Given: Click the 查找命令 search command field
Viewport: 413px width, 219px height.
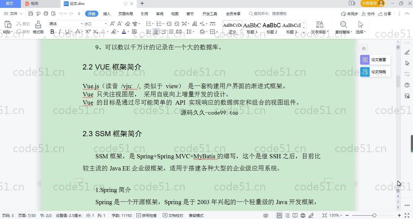Looking at the screenshot, I should pyautogui.click(x=268, y=14).
